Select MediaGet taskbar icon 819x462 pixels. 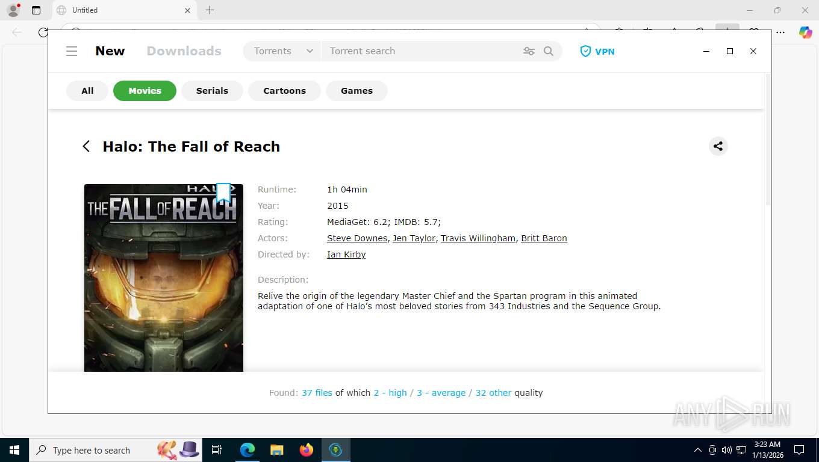pyautogui.click(x=336, y=450)
